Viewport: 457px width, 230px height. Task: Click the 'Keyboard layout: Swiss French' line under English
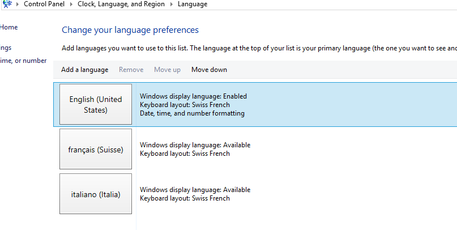pyautogui.click(x=185, y=105)
